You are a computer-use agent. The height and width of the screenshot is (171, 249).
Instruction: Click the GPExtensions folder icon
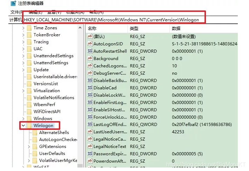[x=35, y=147]
